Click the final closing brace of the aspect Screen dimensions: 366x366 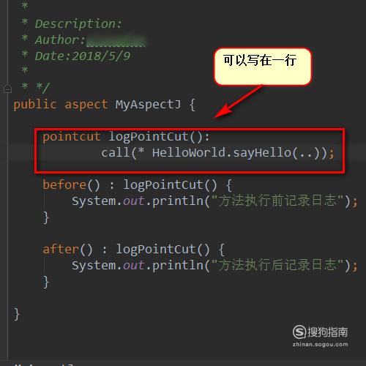[17, 314]
